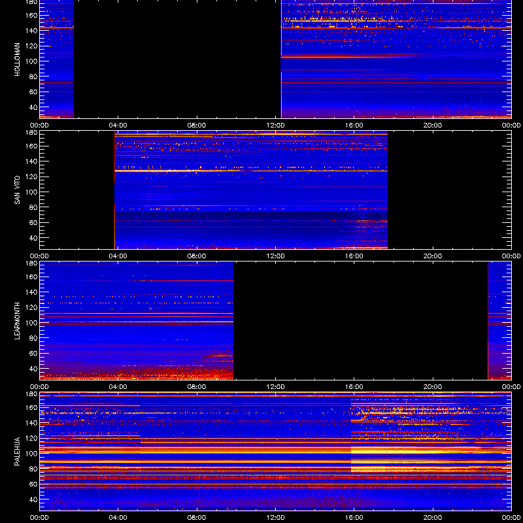Click Palehua axis 40 frequency label
523x523 pixels.
[33, 499]
